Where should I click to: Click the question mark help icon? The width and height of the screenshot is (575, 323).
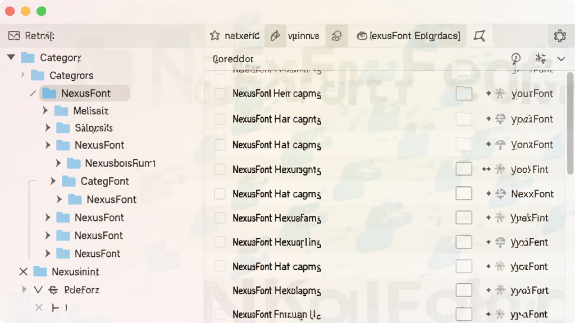click(516, 58)
